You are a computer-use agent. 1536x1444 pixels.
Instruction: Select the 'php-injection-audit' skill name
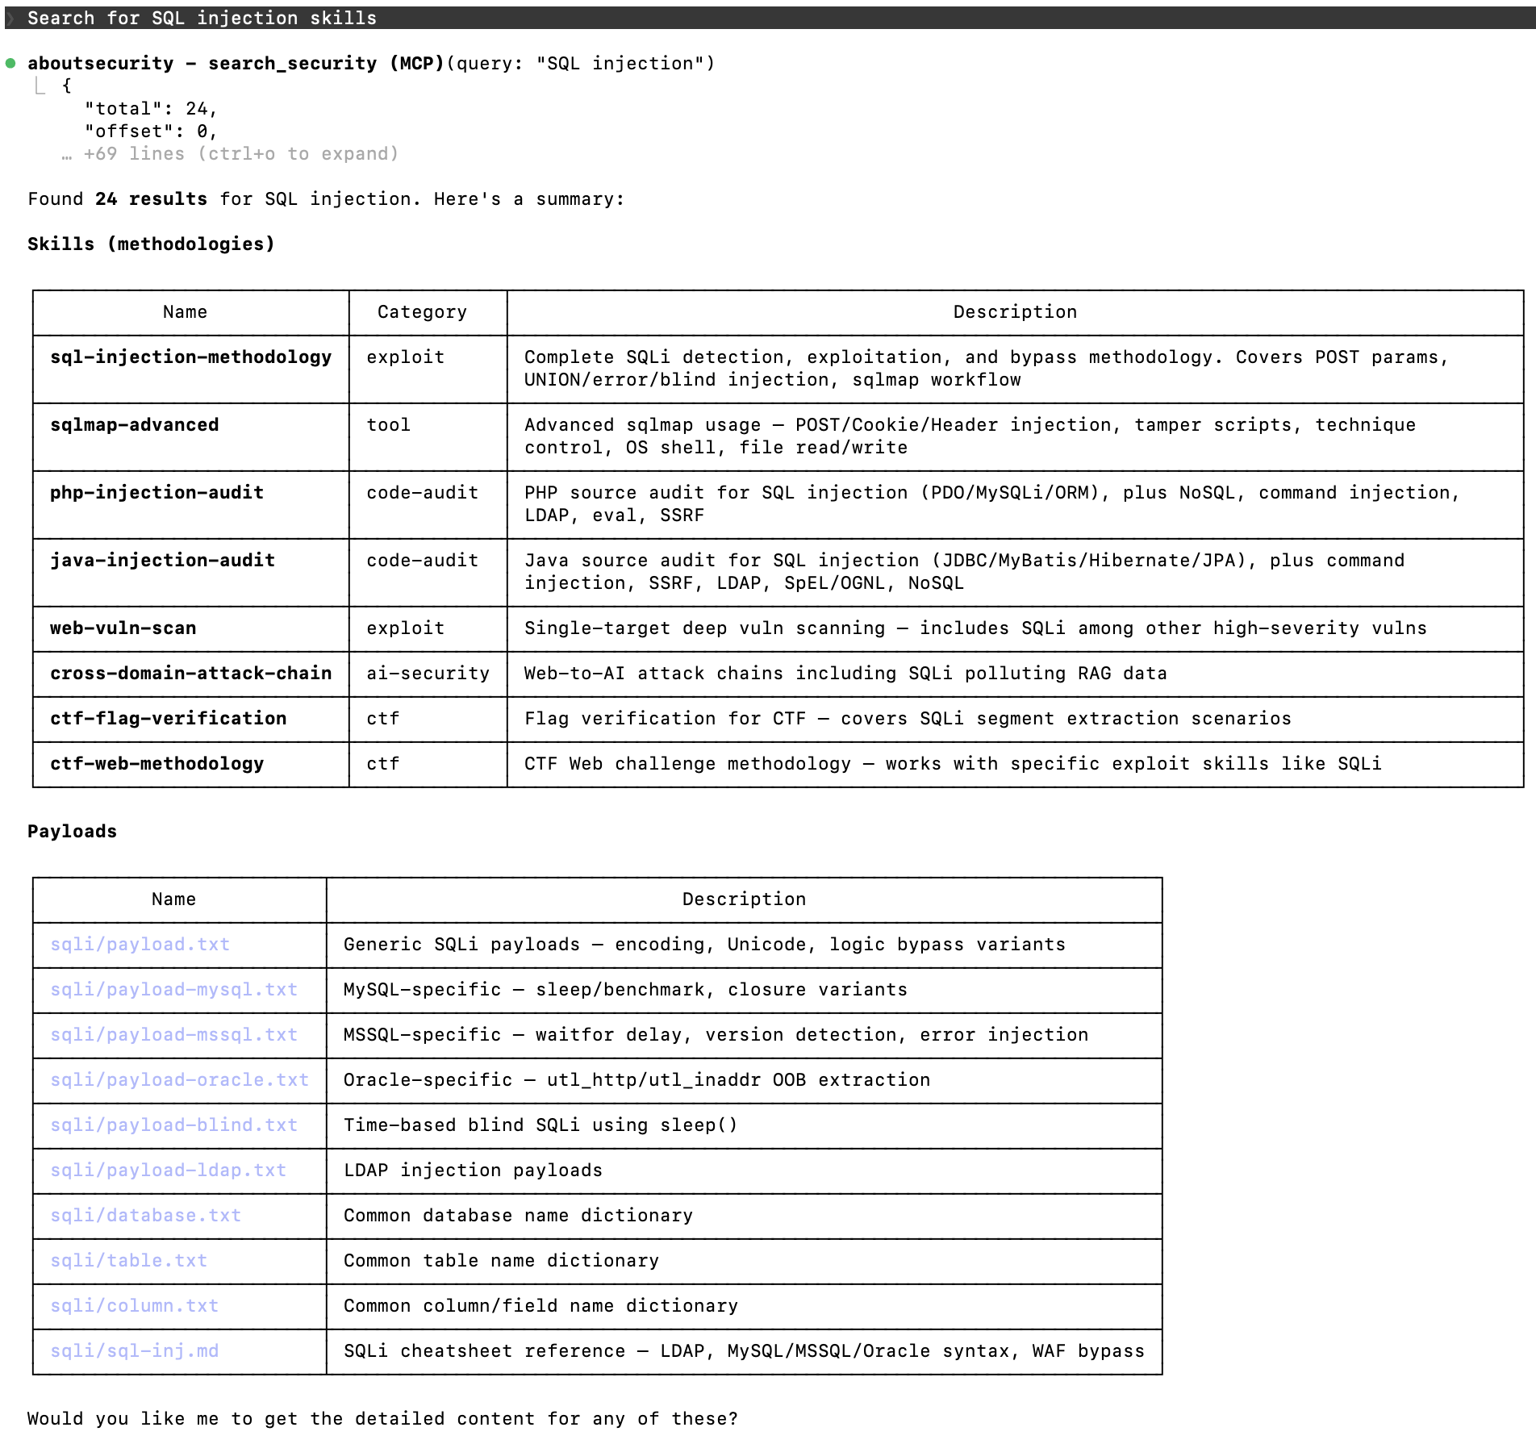click(x=157, y=492)
